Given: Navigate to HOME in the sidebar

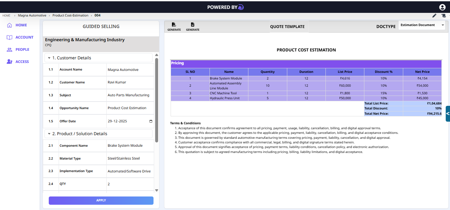Looking at the screenshot, I should 21,25.
